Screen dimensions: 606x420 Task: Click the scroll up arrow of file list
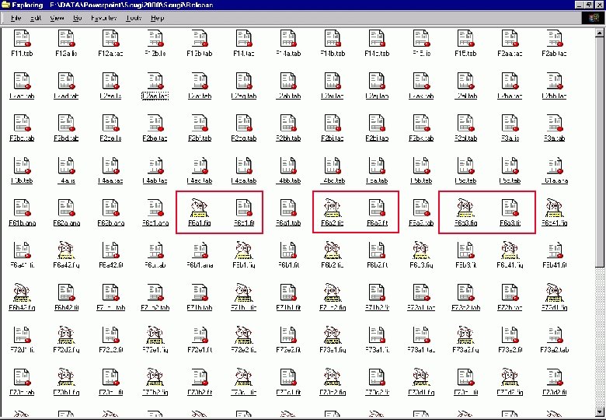point(600,32)
